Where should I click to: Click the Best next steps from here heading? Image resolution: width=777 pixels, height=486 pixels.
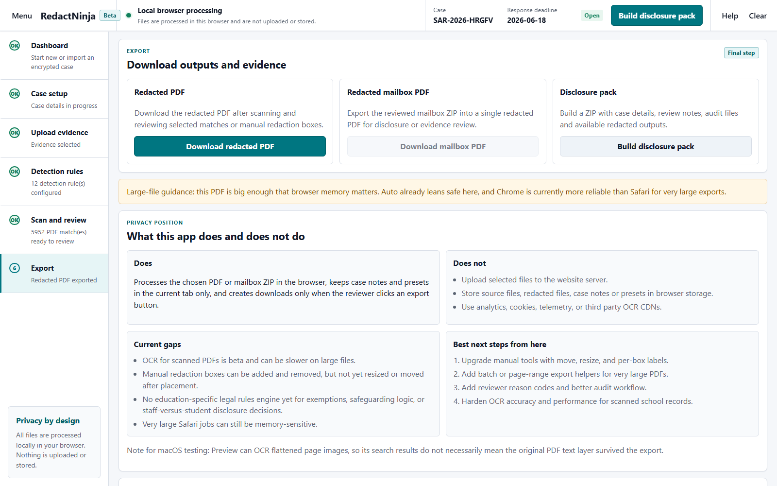click(x=500, y=345)
